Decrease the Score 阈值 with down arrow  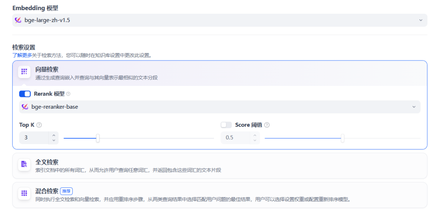(255, 140)
